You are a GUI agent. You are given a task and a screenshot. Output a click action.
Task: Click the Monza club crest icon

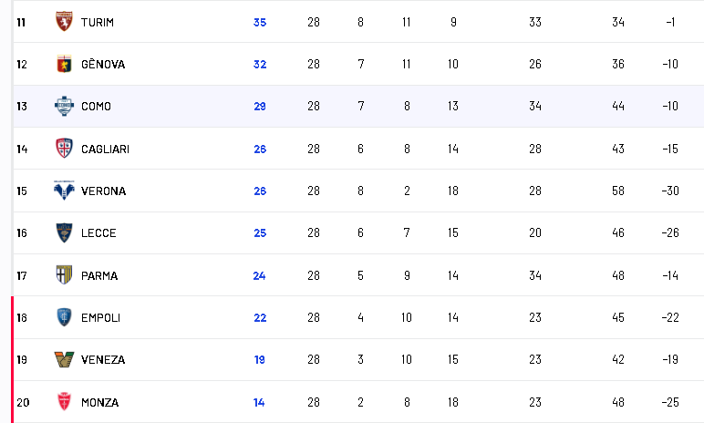click(x=63, y=402)
